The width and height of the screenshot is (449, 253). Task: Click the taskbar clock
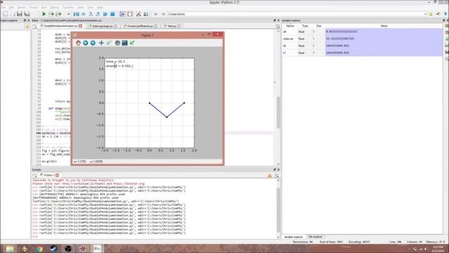[x=438, y=249]
